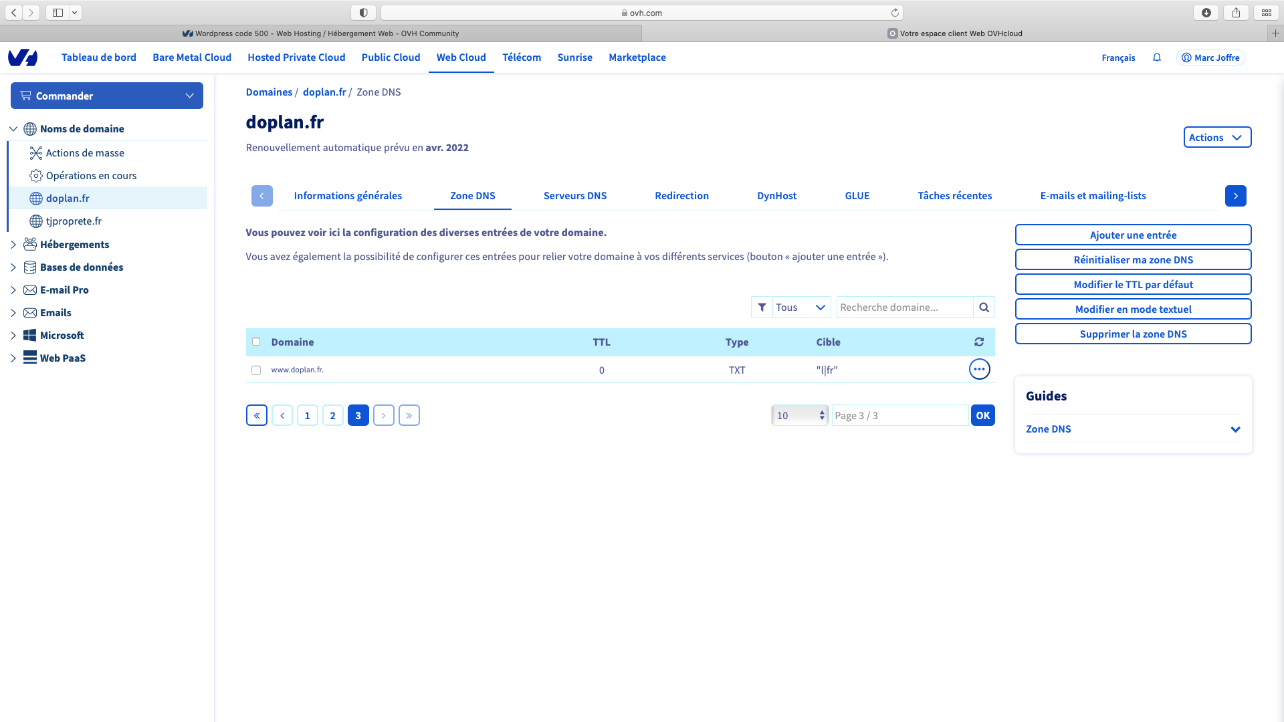Jump to first page with the double-left arrow
This screenshot has width=1284, height=722.
pyautogui.click(x=257, y=415)
